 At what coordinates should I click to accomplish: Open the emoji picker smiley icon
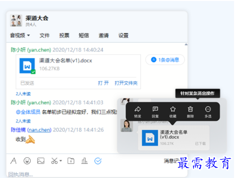[x=27, y=161]
